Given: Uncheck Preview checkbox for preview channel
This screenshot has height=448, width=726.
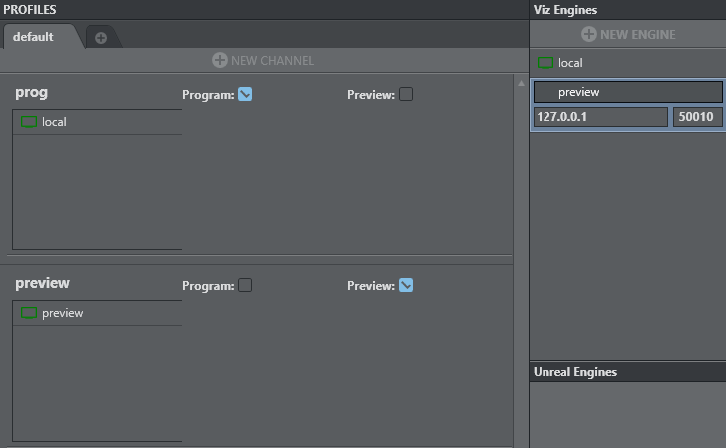Looking at the screenshot, I should [406, 286].
